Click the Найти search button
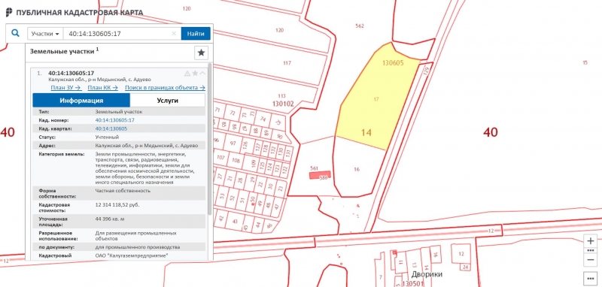This screenshot has width=602, height=287. pos(196,34)
